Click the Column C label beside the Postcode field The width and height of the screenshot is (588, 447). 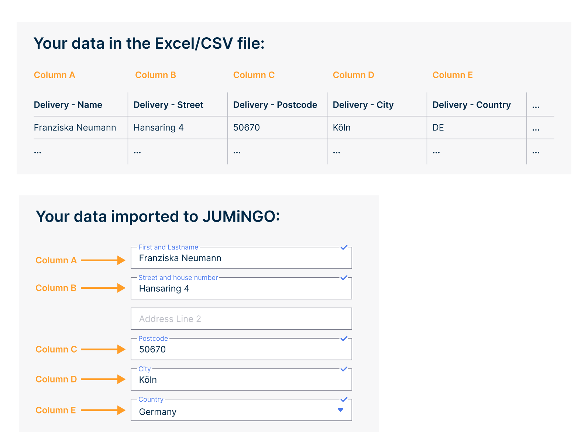tap(56, 349)
